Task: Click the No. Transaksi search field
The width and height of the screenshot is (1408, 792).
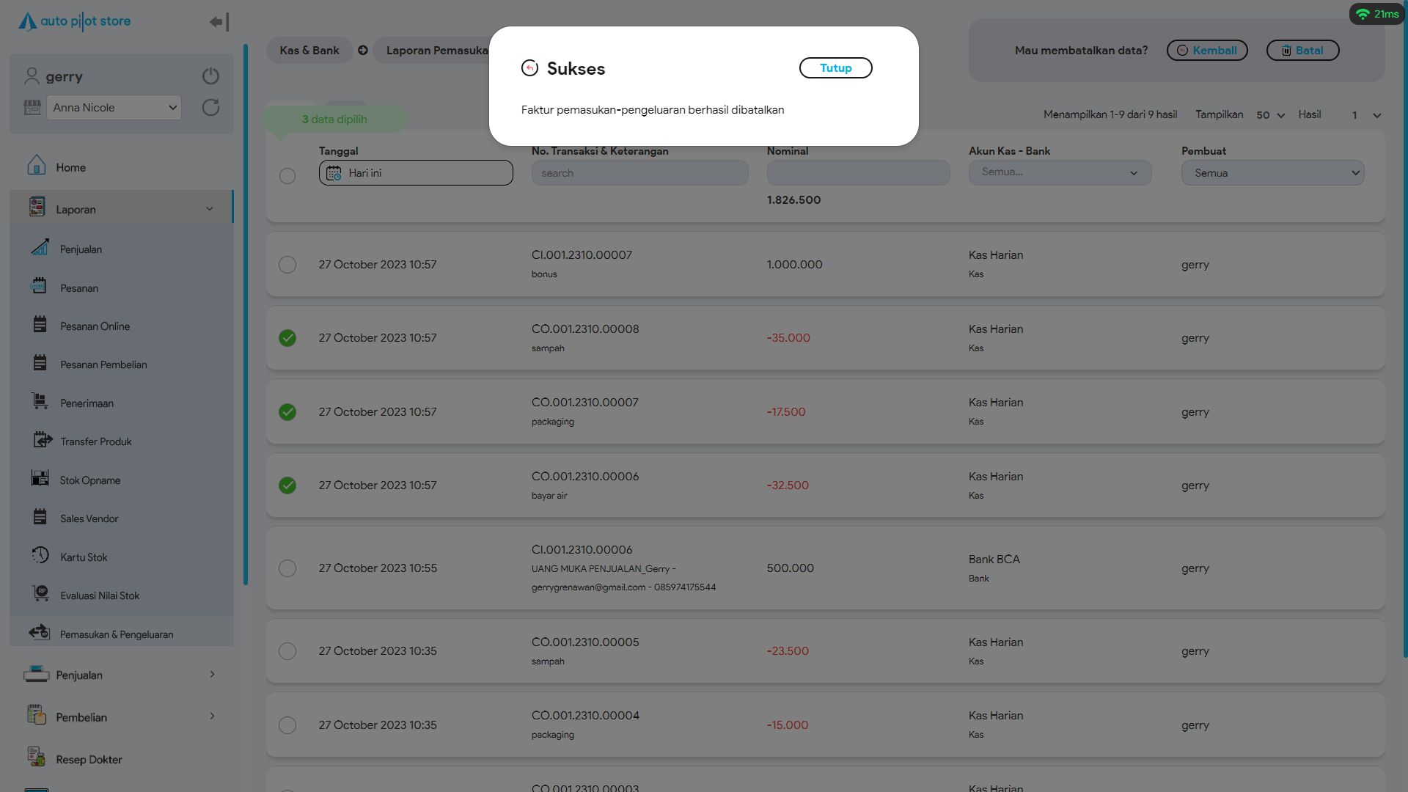Action: click(x=639, y=173)
